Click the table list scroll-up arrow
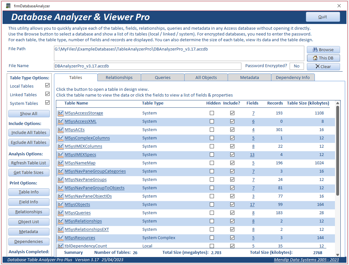Image resolution: width=349 pixels, height=265 pixels. point(338,103)
